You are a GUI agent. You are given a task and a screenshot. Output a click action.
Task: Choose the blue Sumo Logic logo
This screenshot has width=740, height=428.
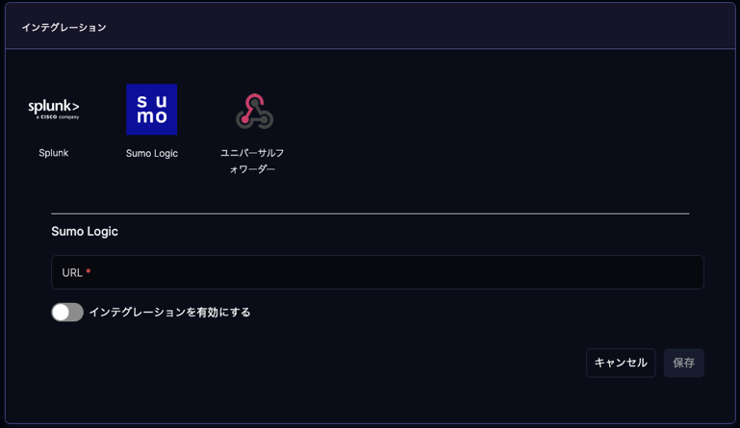click(151, 110)
